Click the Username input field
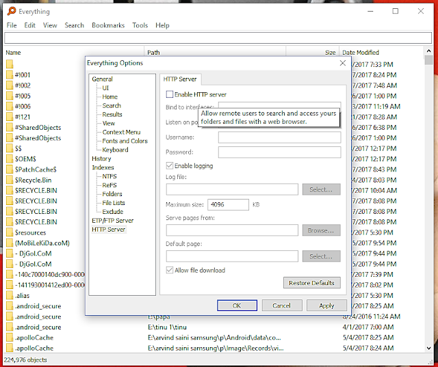438x367 pixels. 279,137
